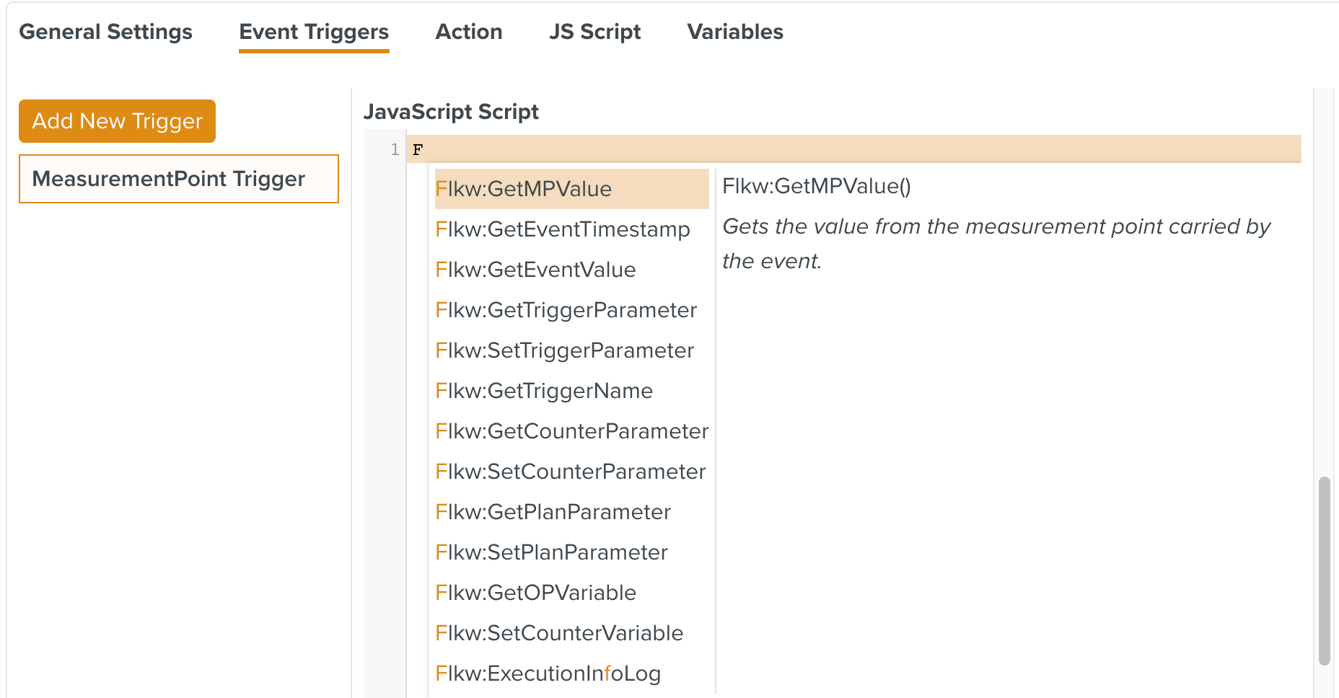Open the Variables tab
Viewport: 1339px width, 698px height.
point(734,31)
